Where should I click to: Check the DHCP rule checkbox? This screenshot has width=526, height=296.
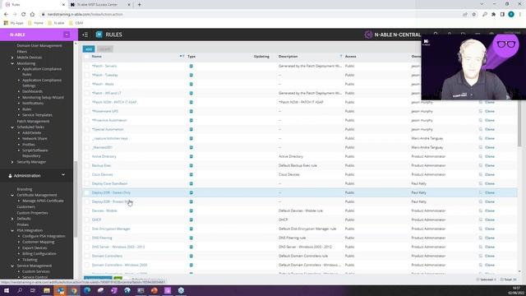click(87, 220)
